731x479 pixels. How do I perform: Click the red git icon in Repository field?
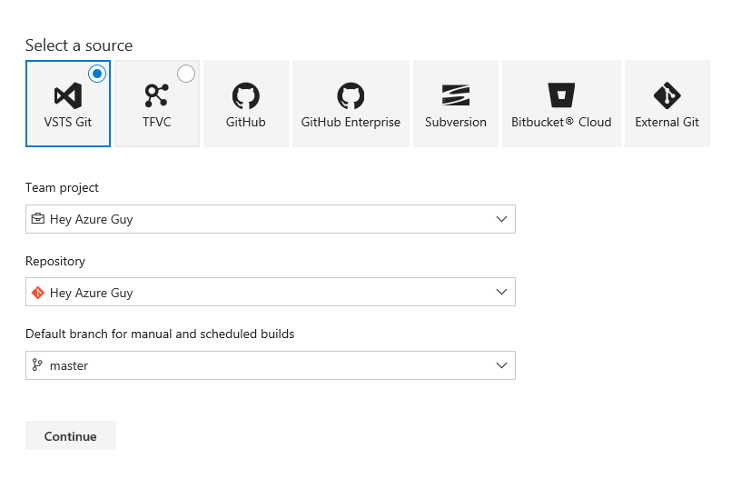[x=38, y=293]
